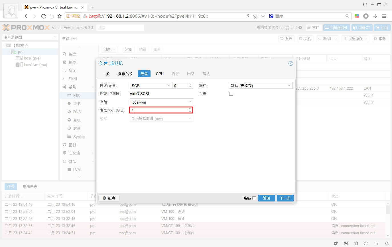Click the Help button in dialog
Image resolution: width=392 pixels, height=247 pixels.
[109, 198]
